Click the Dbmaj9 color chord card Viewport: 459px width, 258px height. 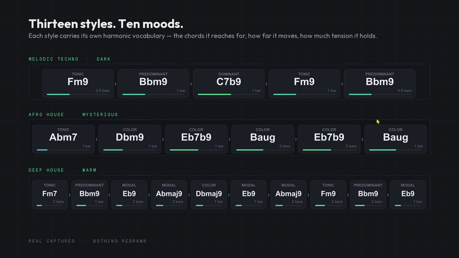coord(209,195)
